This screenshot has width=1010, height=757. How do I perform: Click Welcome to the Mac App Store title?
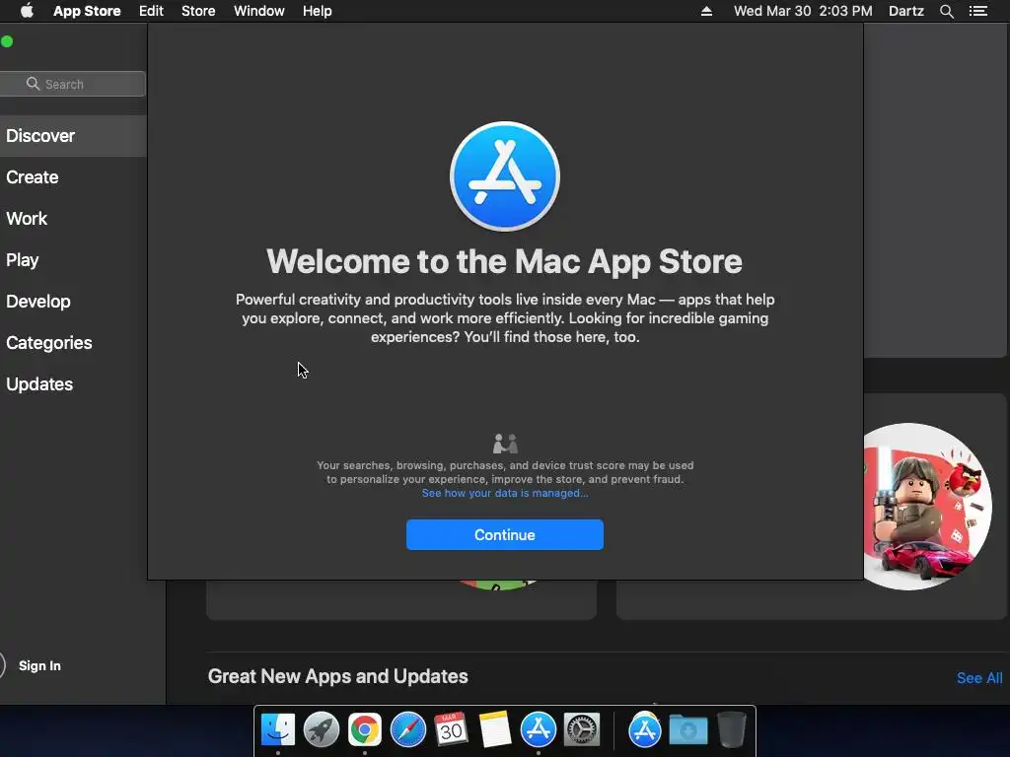point(504,261)
